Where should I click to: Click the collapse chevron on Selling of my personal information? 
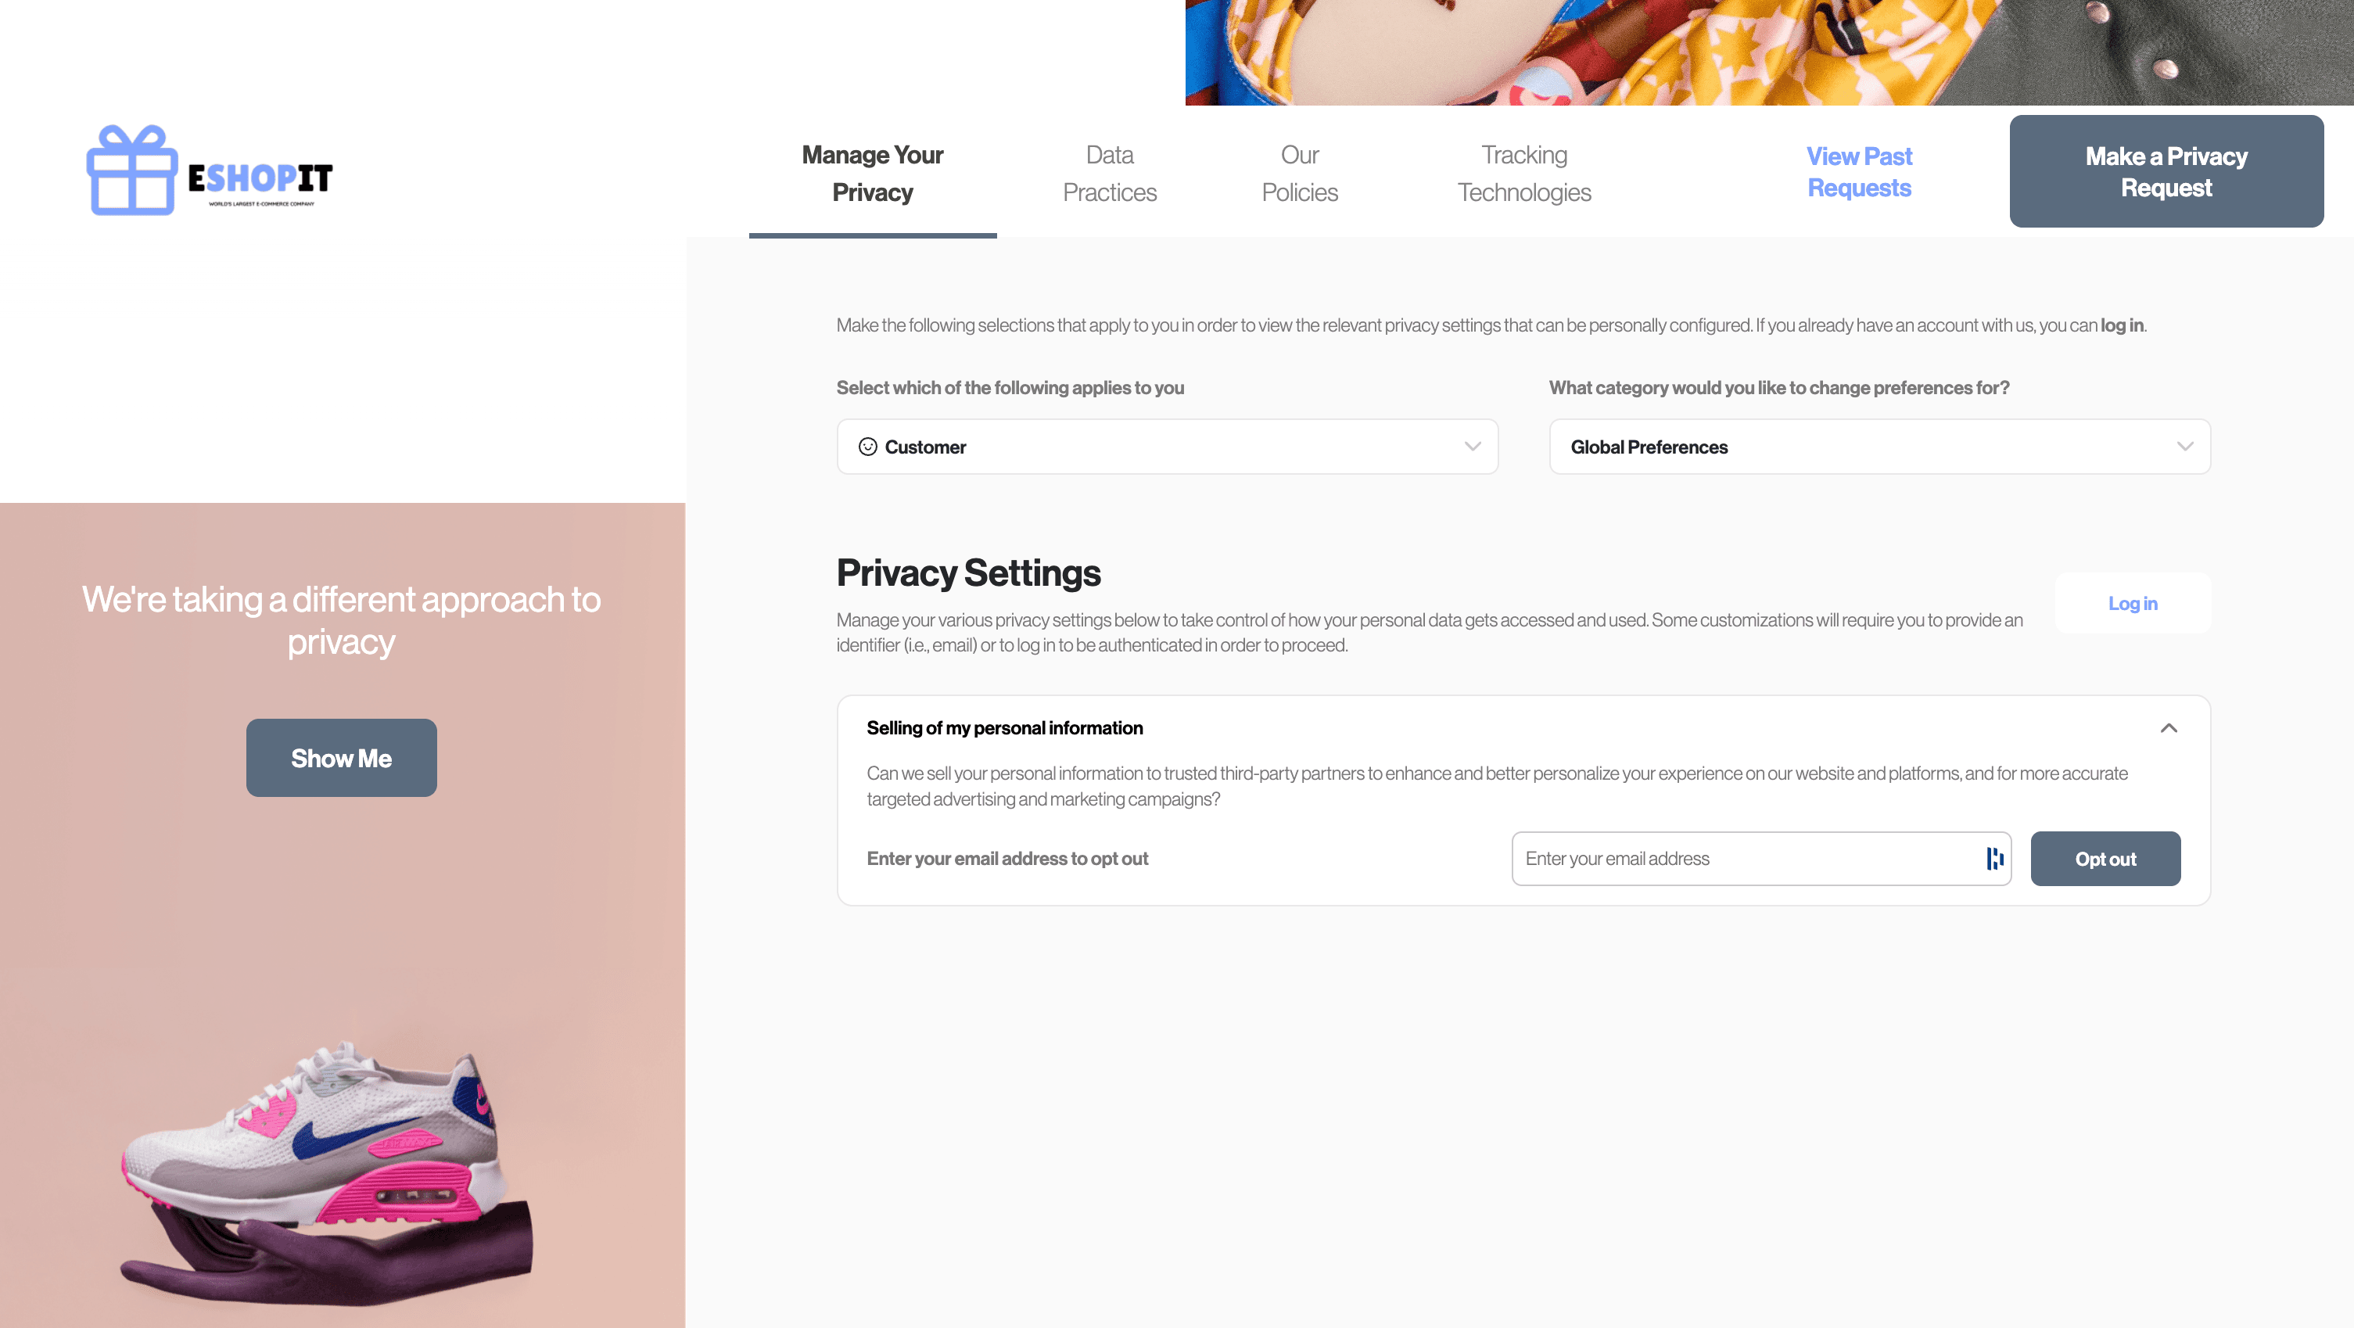coord(2169,728)
